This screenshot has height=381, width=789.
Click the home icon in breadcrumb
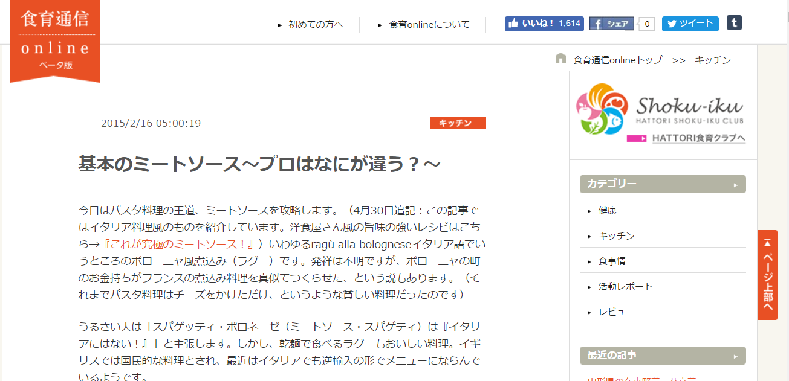pyautogui.click(x=560, y=59)
